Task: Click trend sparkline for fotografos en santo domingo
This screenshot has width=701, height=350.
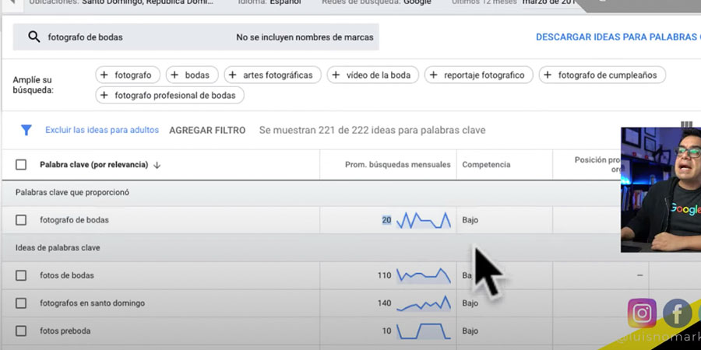Action: point(424,303)
